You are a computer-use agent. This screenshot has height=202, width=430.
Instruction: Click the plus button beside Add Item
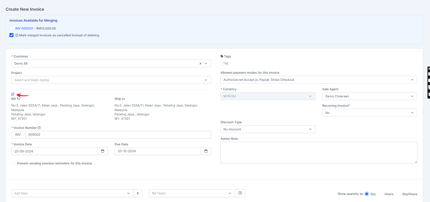tap(138, 193)
